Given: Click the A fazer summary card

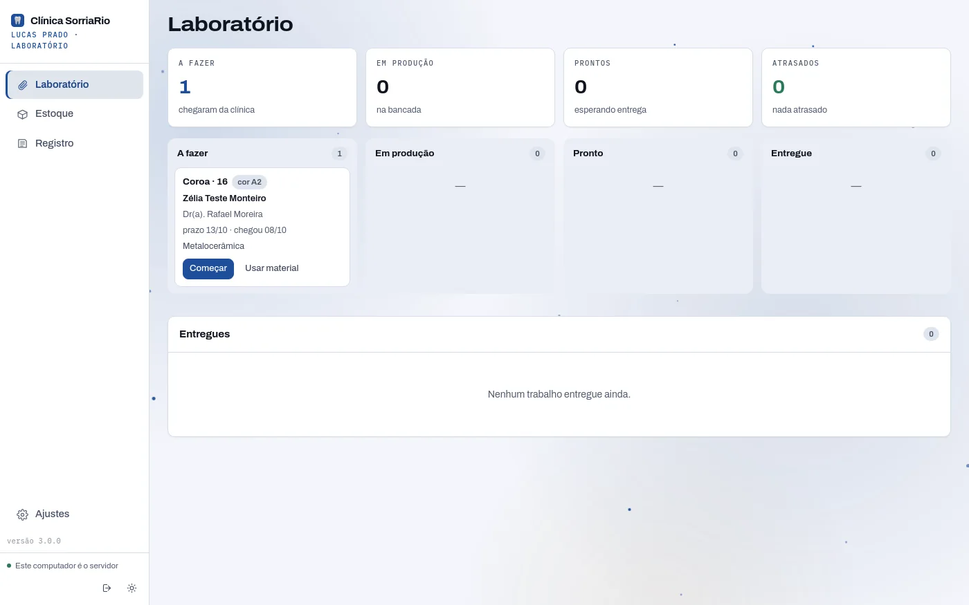Looking at the screenshot, I should [x=262, y=87].
